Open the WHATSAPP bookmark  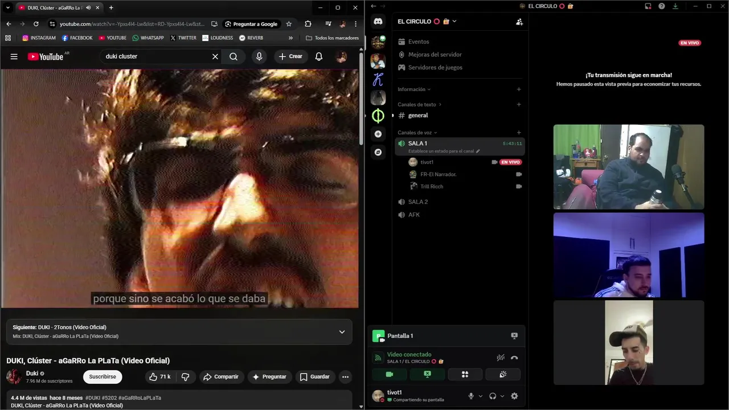click(x=148, y=38)
